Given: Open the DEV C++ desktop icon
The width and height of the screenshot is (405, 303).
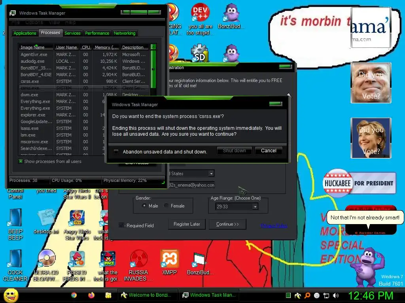Looking at the screenshot, I should (x=200, y=19).
